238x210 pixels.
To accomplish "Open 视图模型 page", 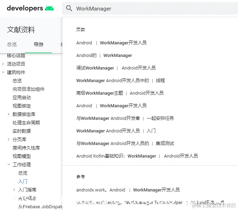I will (x=22, y=156).
